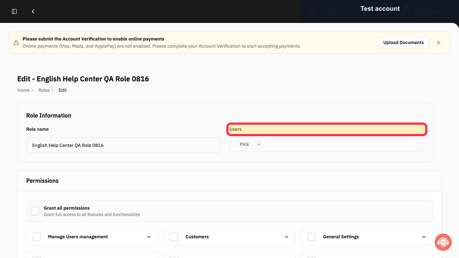
Task: Select the General Settings checkbox
Action: pyautogui.click(x=312, y=237)
